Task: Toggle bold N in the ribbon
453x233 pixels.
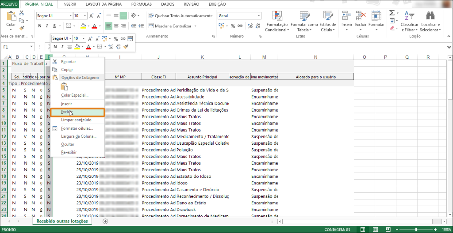Action: point(40,26)
